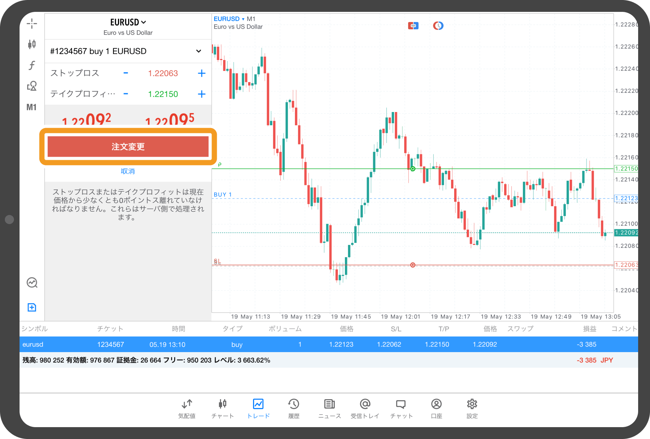Viewport: 650px width, 439px height.
Task: Open the 気配値 quotes tab
Action: click(x=187, y=409)
